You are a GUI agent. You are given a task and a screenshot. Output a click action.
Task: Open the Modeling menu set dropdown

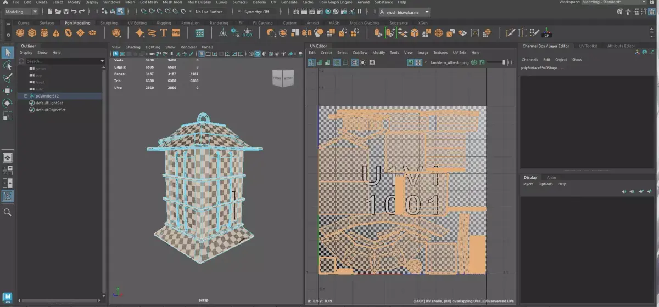(21, 12)
